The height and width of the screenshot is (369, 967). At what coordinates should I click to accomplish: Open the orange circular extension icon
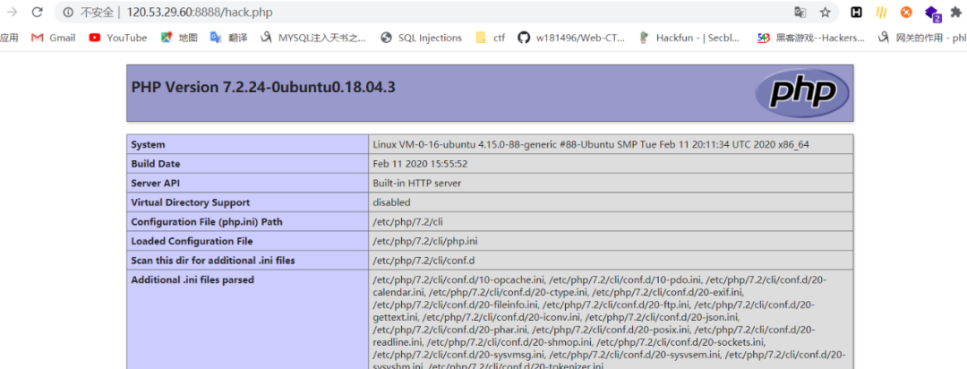pos(906,12)
